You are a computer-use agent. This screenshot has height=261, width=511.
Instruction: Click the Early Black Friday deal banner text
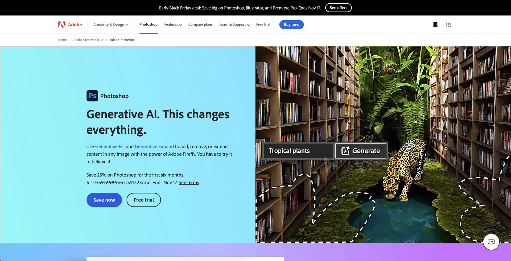240,8
